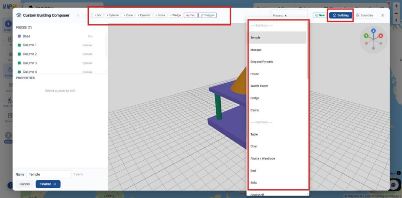Click the compass reset north button
Image resolution: width=402 pixels, height=198 pixels.
(396, 20)
